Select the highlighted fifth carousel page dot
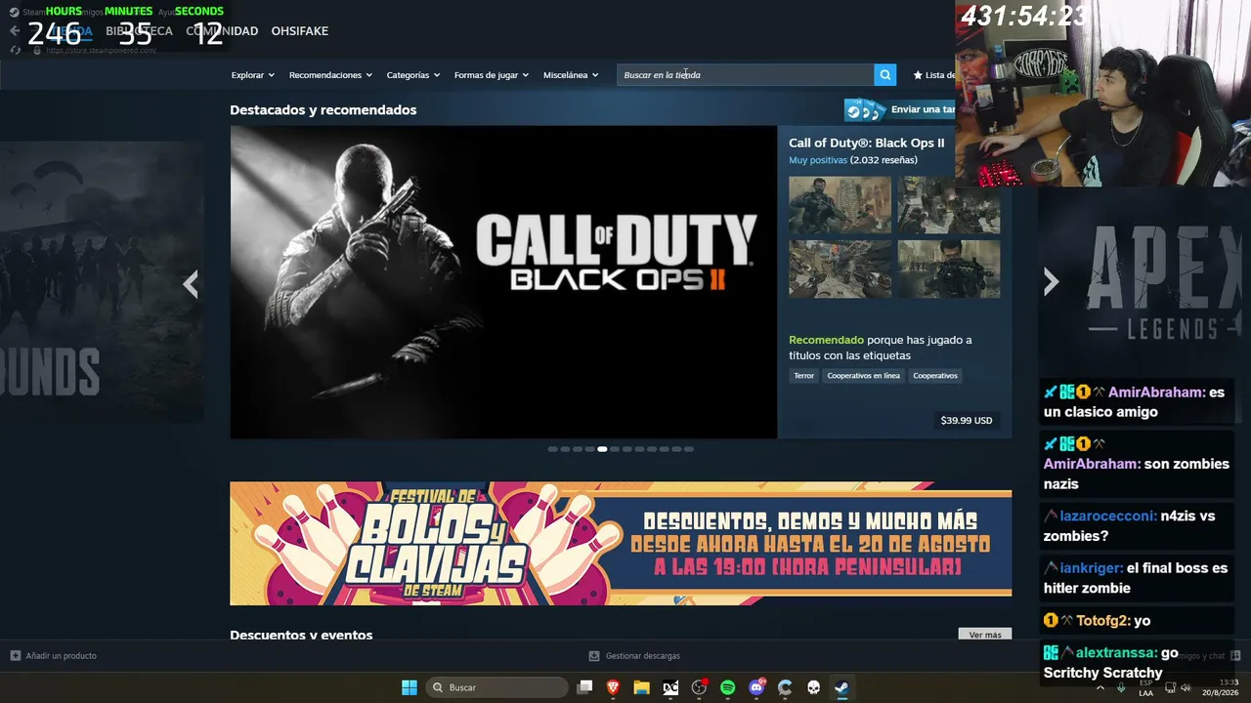The height and width of the screenshot is (703, 1251). [602, 449]
